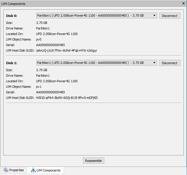Expand Disk 1 dropdown arrow
This screenshot has width=187, height=175.
pos(154,63)
